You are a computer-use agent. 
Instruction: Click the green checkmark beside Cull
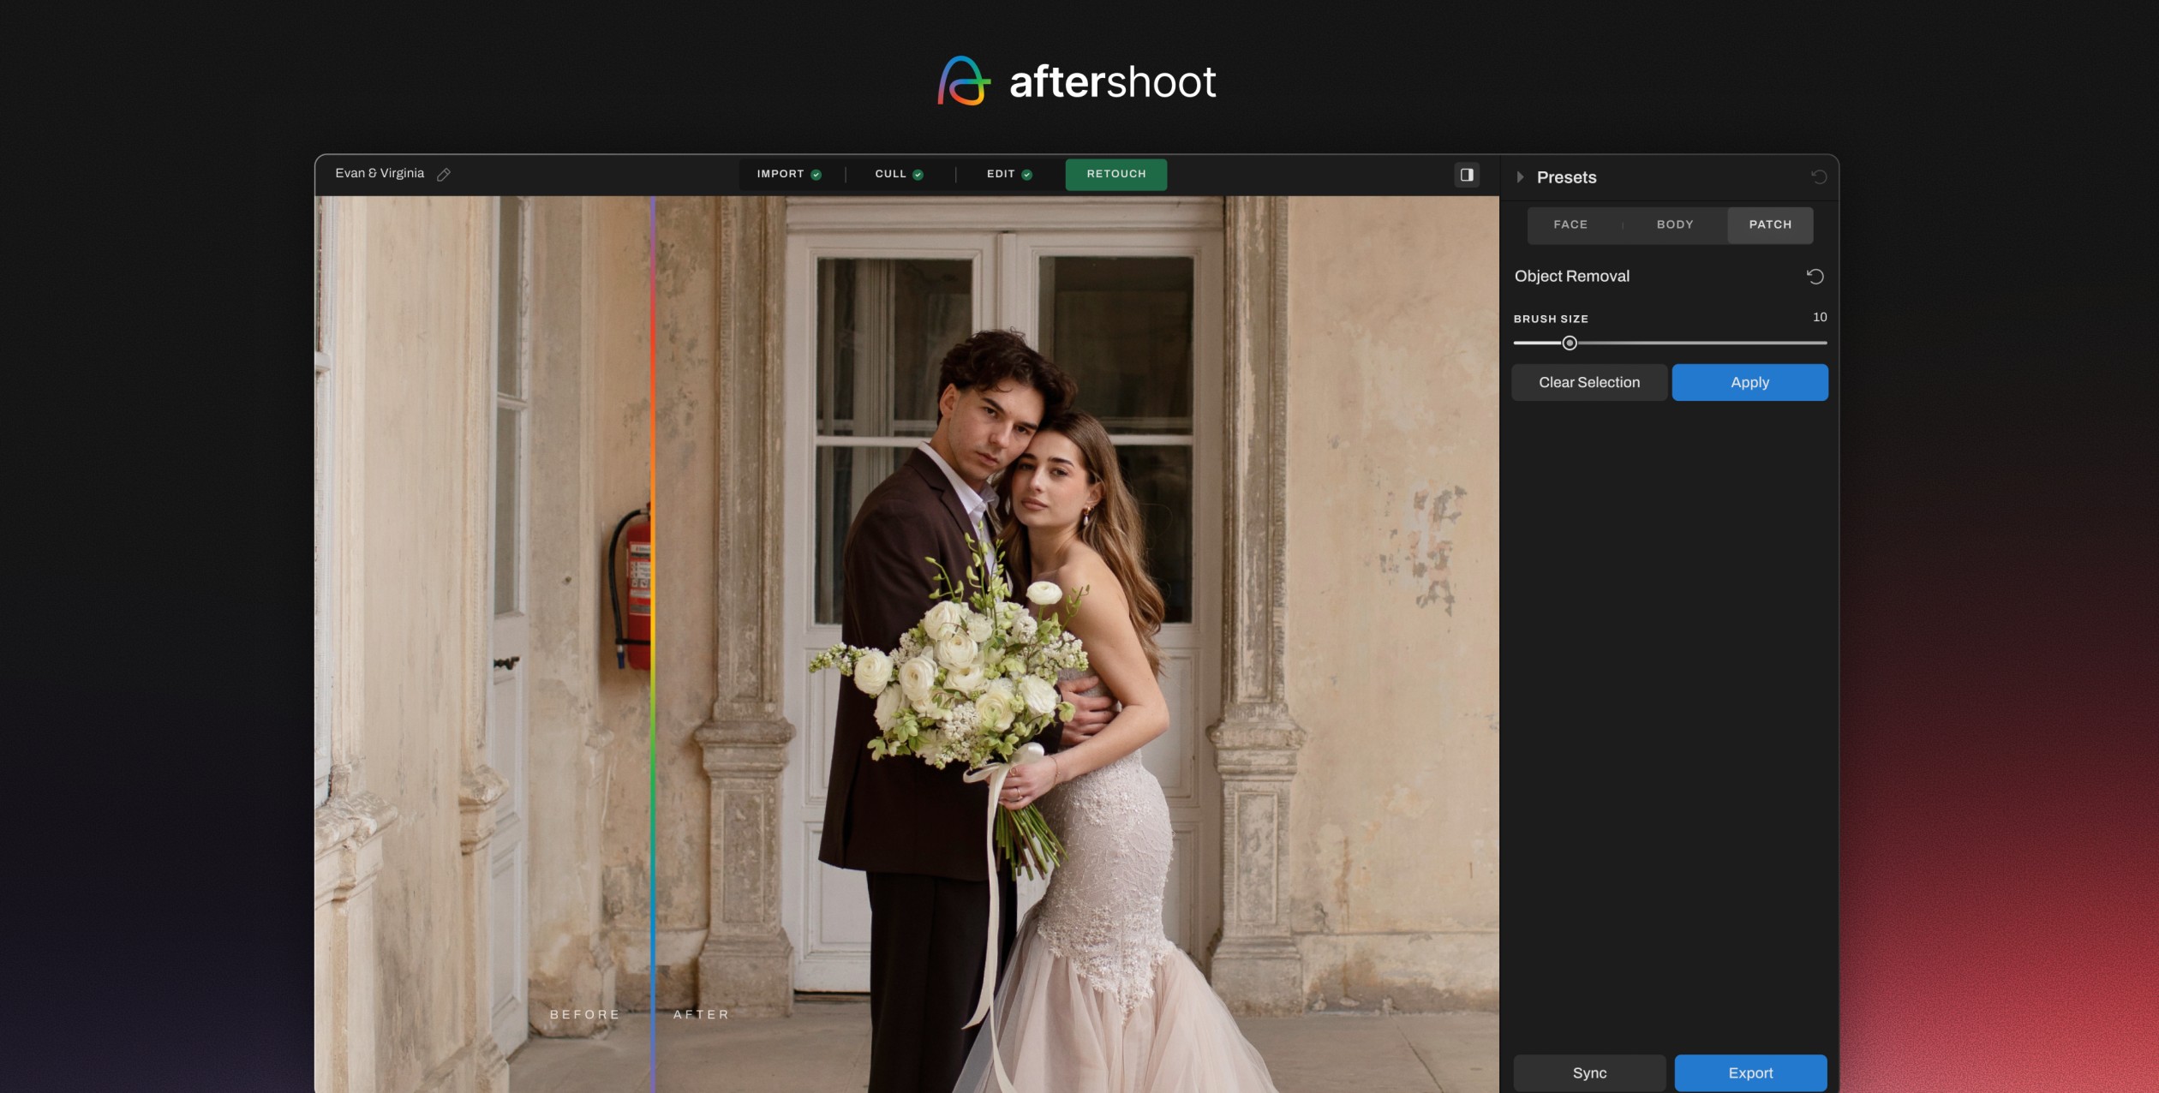918,175
